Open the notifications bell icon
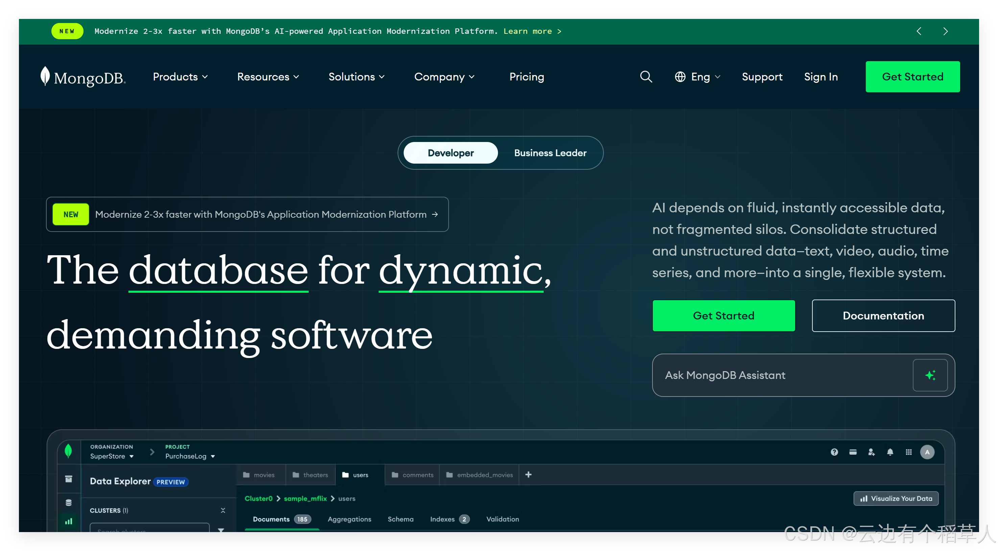This screenshot has height=551, width=998. pos(890,452)
